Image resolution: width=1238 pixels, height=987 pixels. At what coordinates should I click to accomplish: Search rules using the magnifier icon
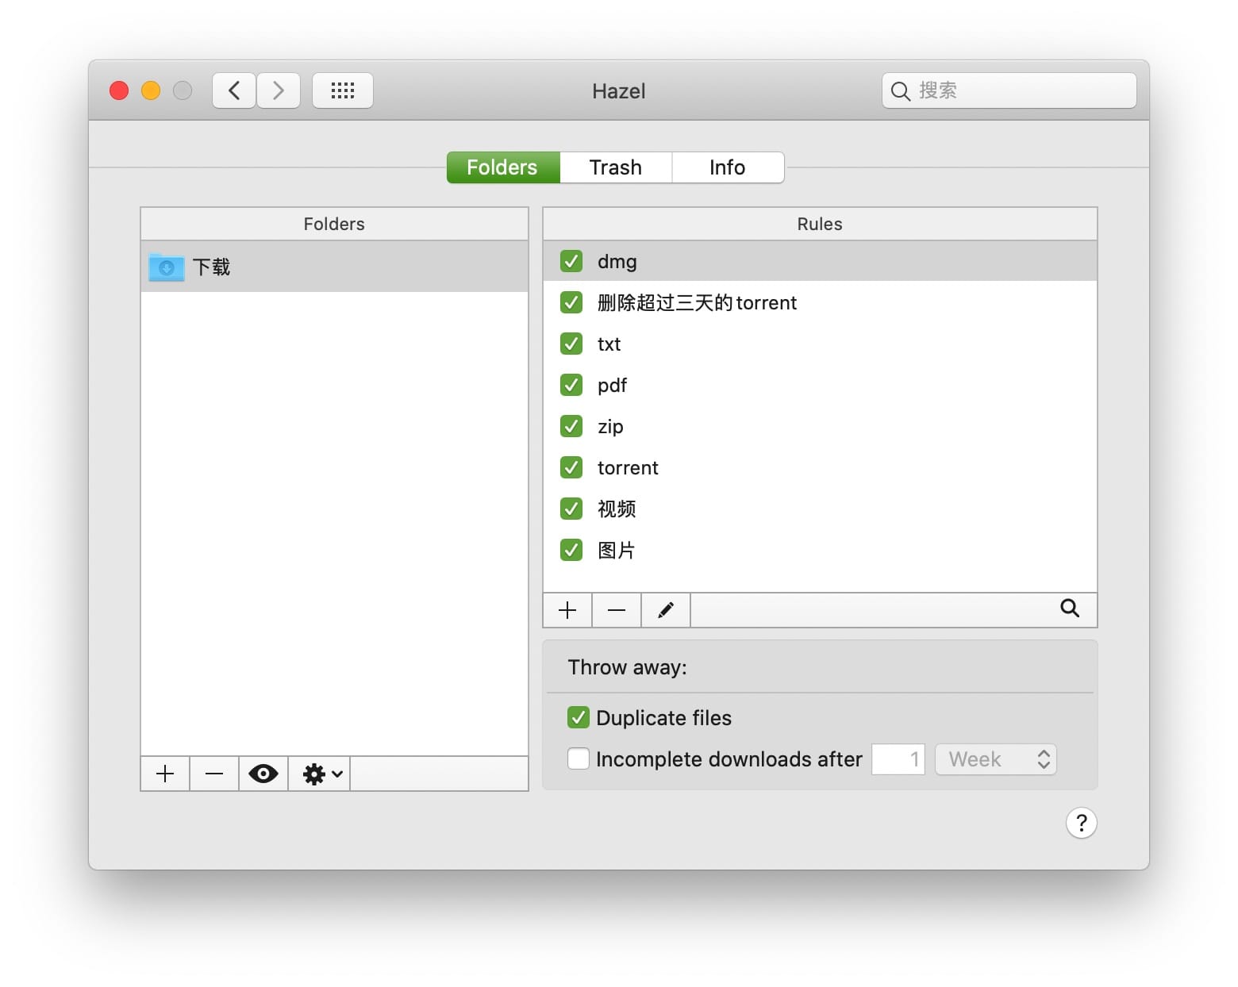point(1070,609)
